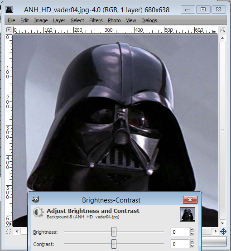Decrease Brightness with down stepper arrow
This screenshot has height=251, width=231.
tap(192, 234)
